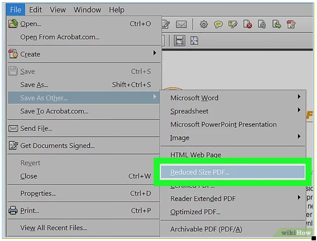The width and height of the screenshot is (317, 241).
Task: Select Save As Other... menu item
Action: tap(83, 98)
